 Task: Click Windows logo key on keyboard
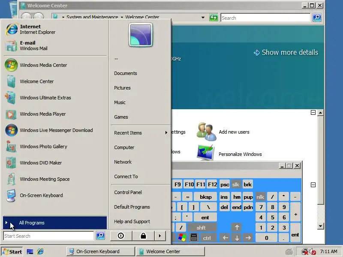click(x=182, y=238)
